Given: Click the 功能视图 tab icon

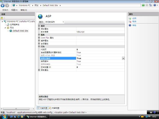Looking at the screenshot, I should coord(39,108).
